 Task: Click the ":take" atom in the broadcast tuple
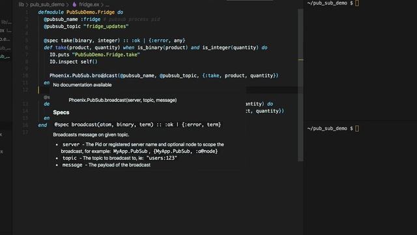coord(212,76)
